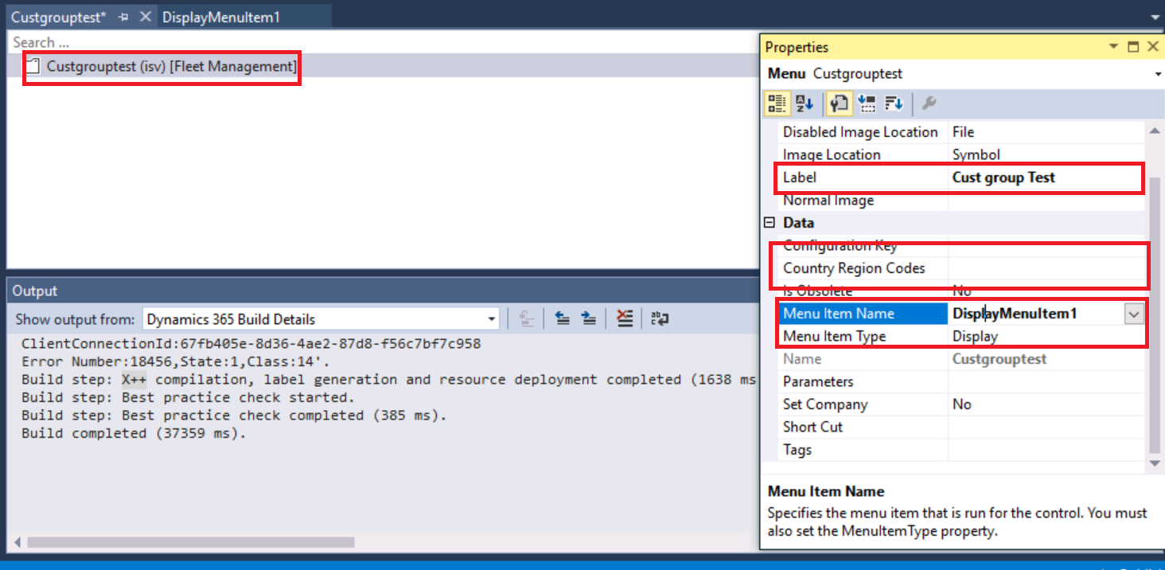This screenshot has height=570, width=1165.
Task: Select the Properties icon in Properties toolbar
Action: pyautogui.click(x=838, y=103)
